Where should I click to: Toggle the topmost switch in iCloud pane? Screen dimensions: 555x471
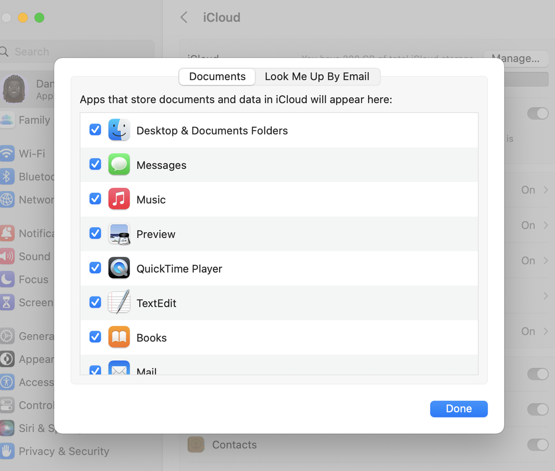pyautogui.click(x=537, y=113)
